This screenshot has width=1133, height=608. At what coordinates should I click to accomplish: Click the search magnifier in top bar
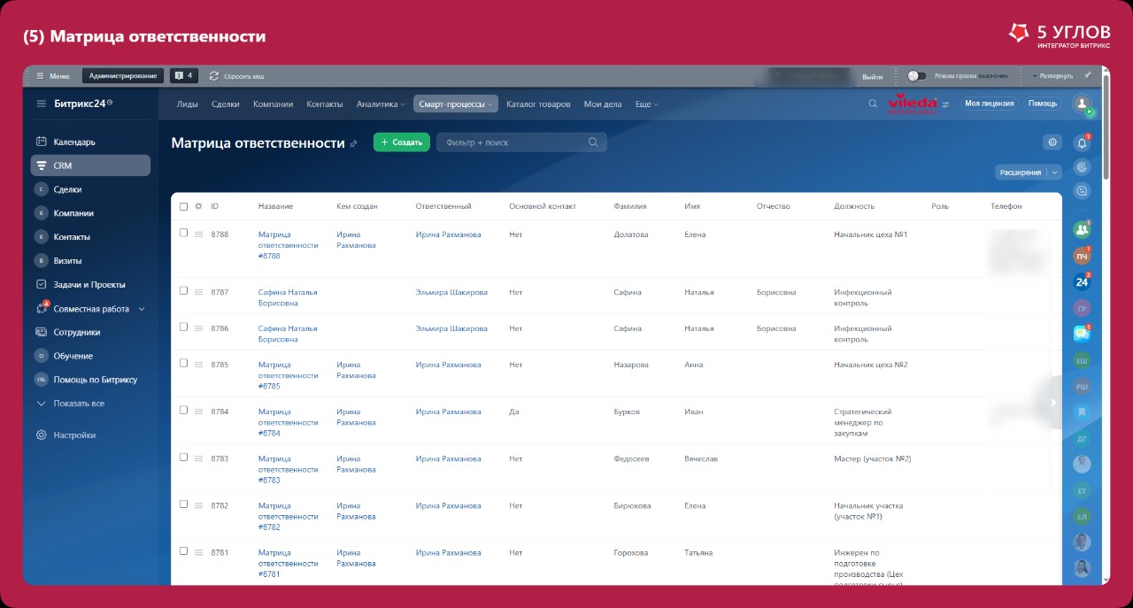click(873, 104)
